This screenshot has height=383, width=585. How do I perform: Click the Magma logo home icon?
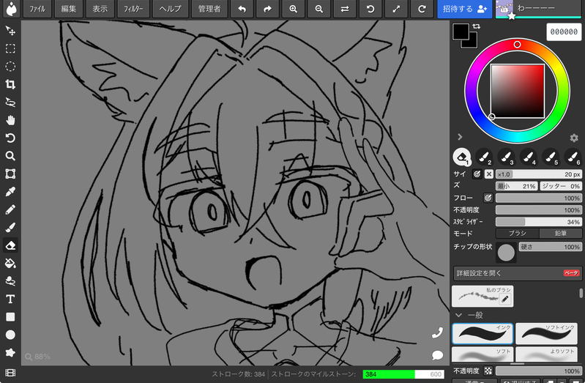coord(12,9)
